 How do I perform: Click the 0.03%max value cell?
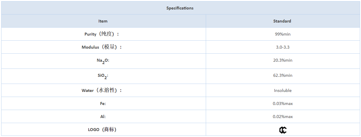282,103
